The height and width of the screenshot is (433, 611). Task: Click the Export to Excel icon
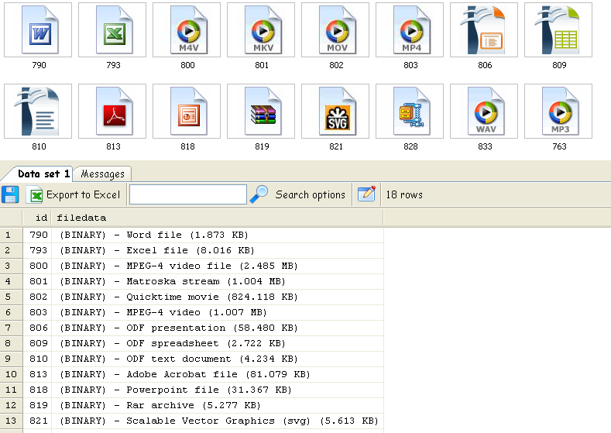pyautogui.click(x=35, y=194)
